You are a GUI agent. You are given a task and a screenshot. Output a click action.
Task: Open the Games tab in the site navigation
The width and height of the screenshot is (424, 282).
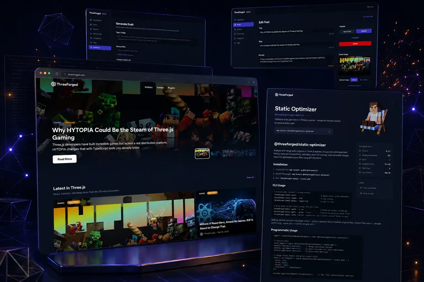[x=160, y=88]
